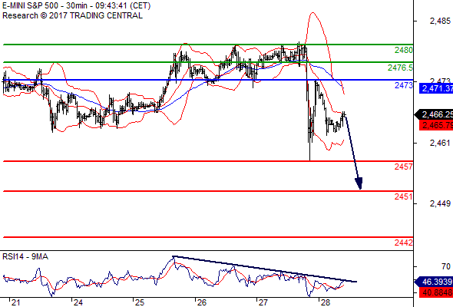The width and height of the screenshot is (453, 307).
Task: Click the blue 2,471.37 price tag
Action: (x=436, y=88)
